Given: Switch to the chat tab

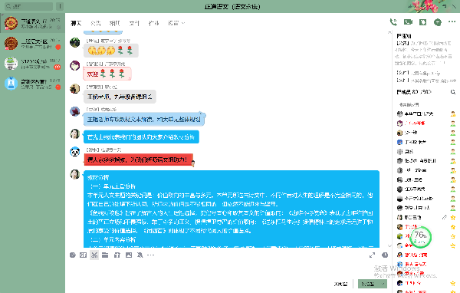Looking at the screenshot, I should pyautogui.click(x=76, y=23).
